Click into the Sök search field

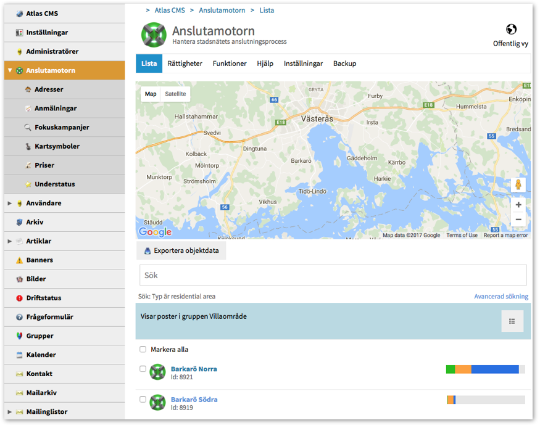[x=333, y=275]
